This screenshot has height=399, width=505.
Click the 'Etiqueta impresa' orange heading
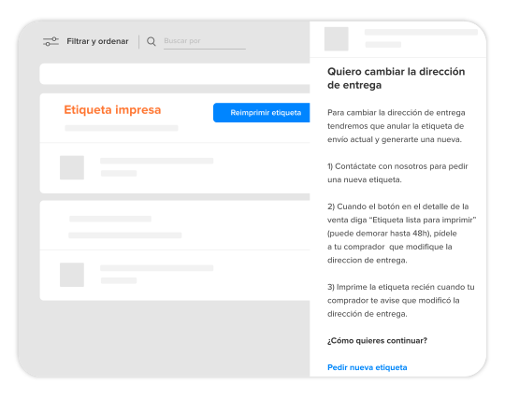(112, 109)
